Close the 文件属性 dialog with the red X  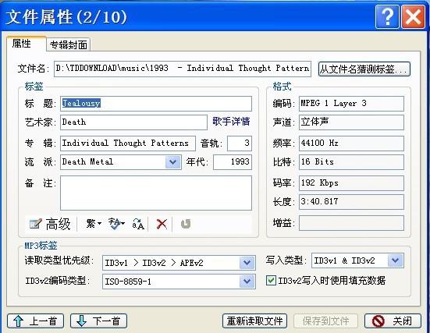point(414,16)
